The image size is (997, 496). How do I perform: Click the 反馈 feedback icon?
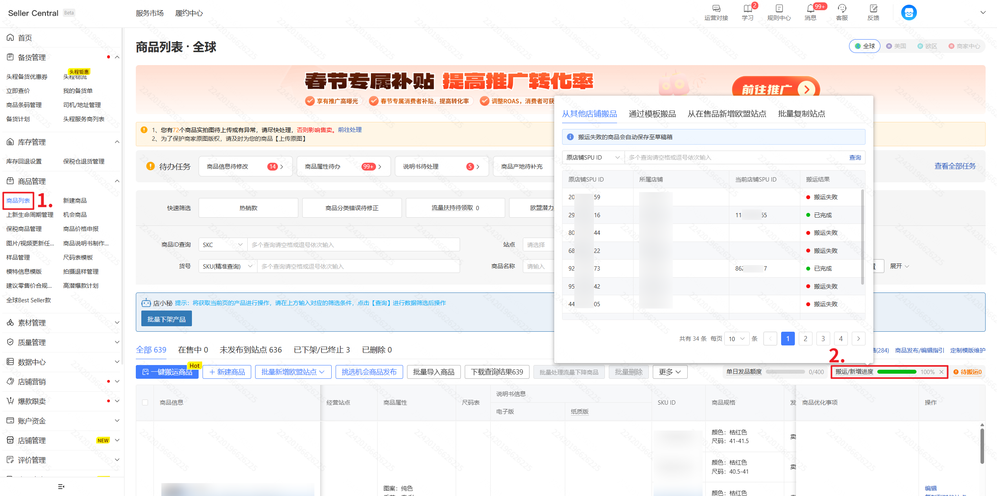pos(873,9)
